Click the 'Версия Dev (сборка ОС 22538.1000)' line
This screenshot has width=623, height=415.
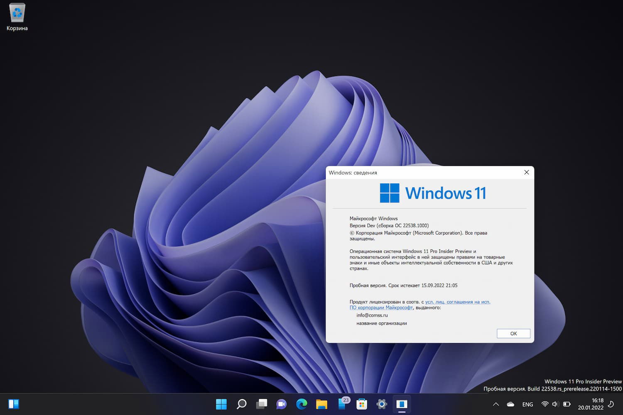(x=389, y=225)
